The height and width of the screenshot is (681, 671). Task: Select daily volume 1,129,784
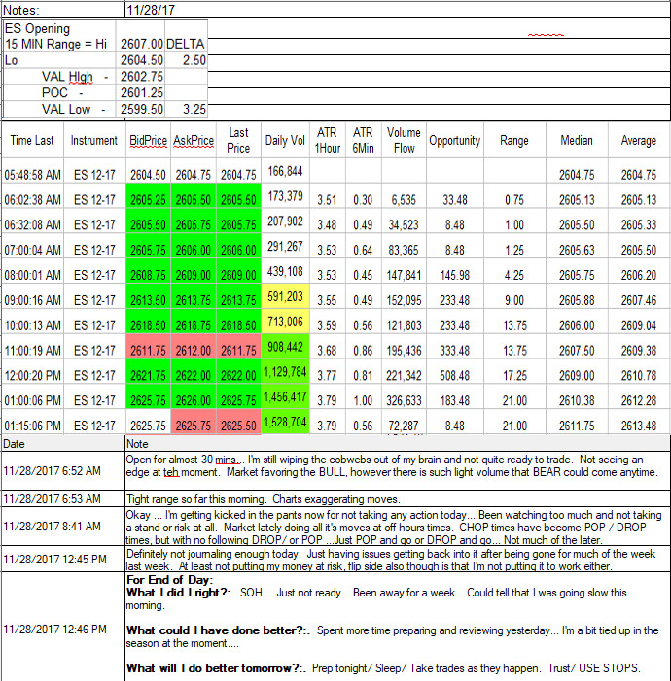point(285,372)
